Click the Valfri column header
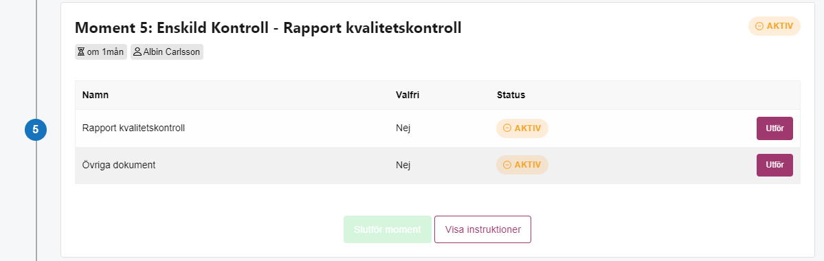This screenshot has width=824, height=261. pyautogui.click(x=408, y=95)
